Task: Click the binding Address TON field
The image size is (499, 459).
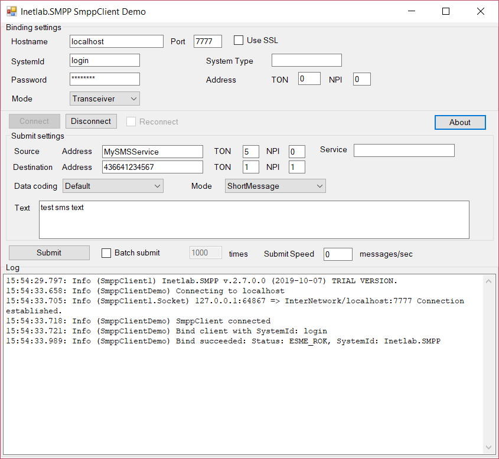Action: click(x=309, y=79)
